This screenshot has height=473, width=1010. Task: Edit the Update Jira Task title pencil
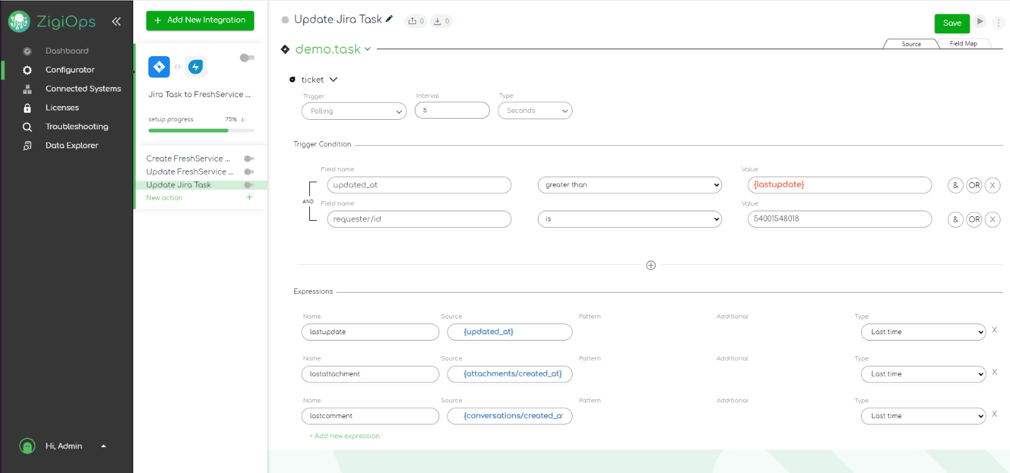[x=389, y=19]
